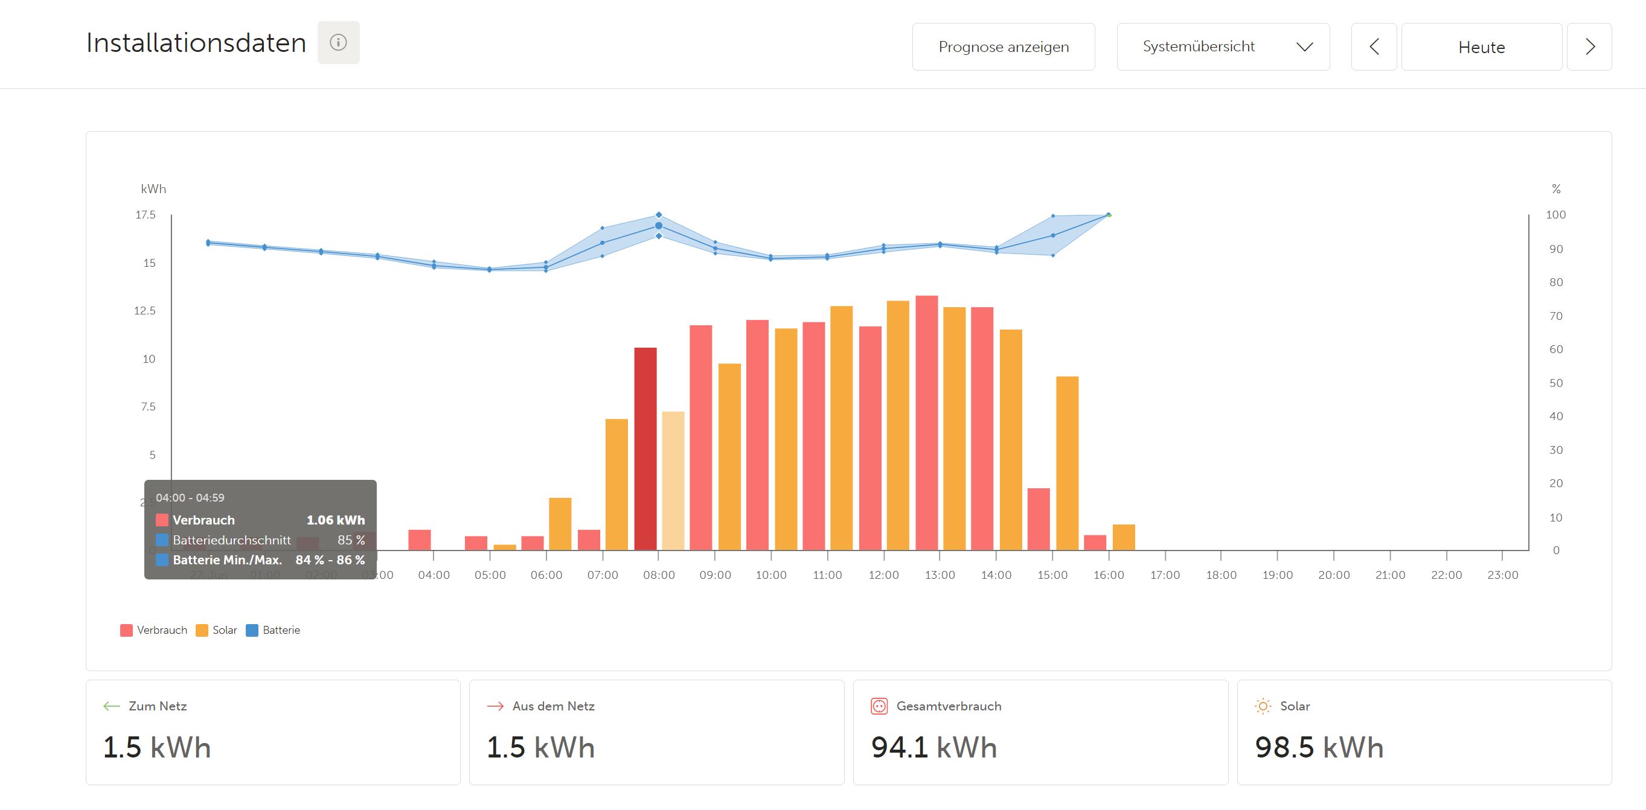This screenshot has width=1646, height=810.
Task: Toggle Batterie series in chart legend
Action: [273, 630]
